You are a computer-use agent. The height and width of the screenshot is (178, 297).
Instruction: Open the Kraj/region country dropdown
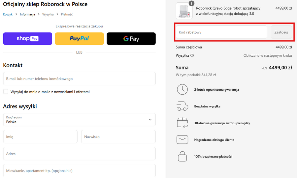(79, 120)
